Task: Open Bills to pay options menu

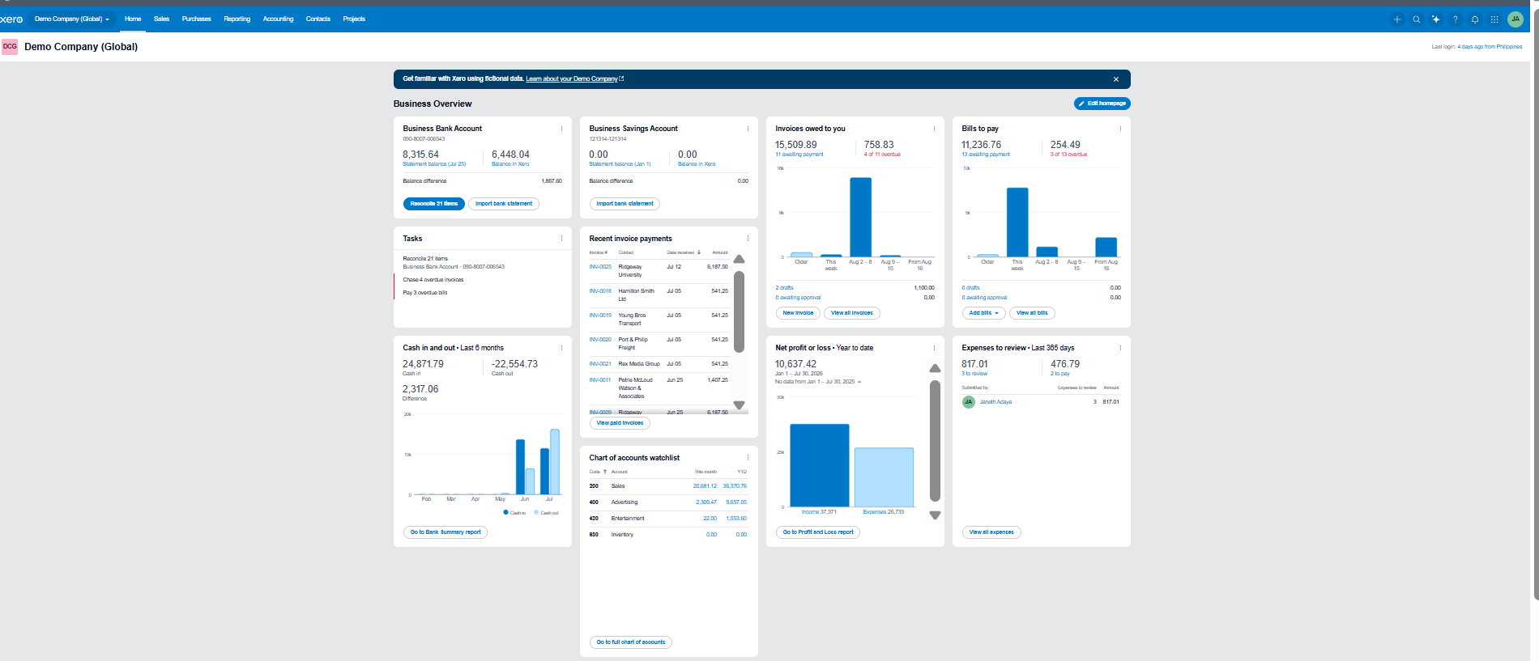Action: tap(1120, 129)
